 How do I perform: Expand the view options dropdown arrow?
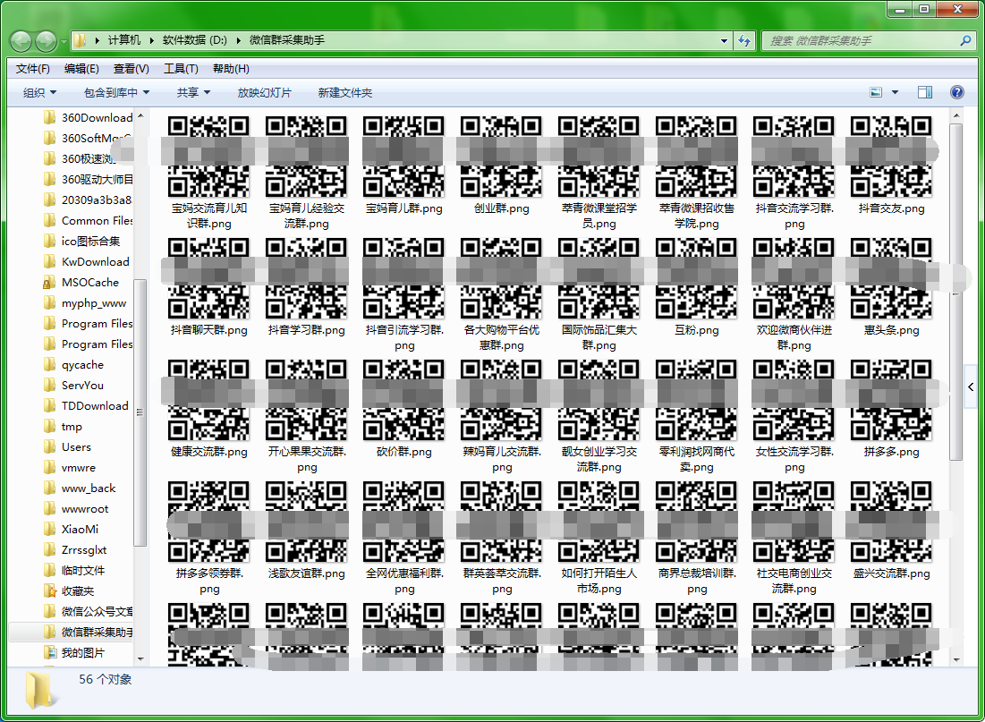click(x=896, y=92)
